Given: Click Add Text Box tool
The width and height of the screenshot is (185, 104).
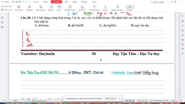Looking at the screenshot, I should click(x=41, y=8).
